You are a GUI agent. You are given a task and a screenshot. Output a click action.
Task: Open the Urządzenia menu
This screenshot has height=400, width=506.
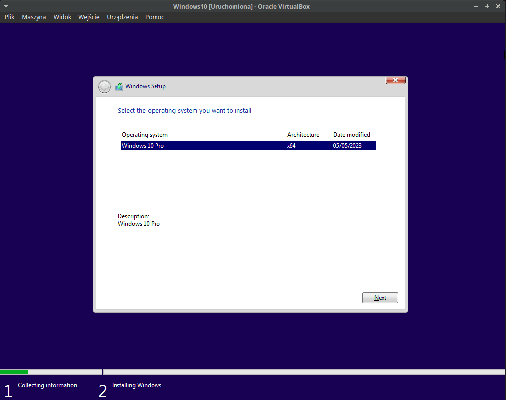pos(122,17)
